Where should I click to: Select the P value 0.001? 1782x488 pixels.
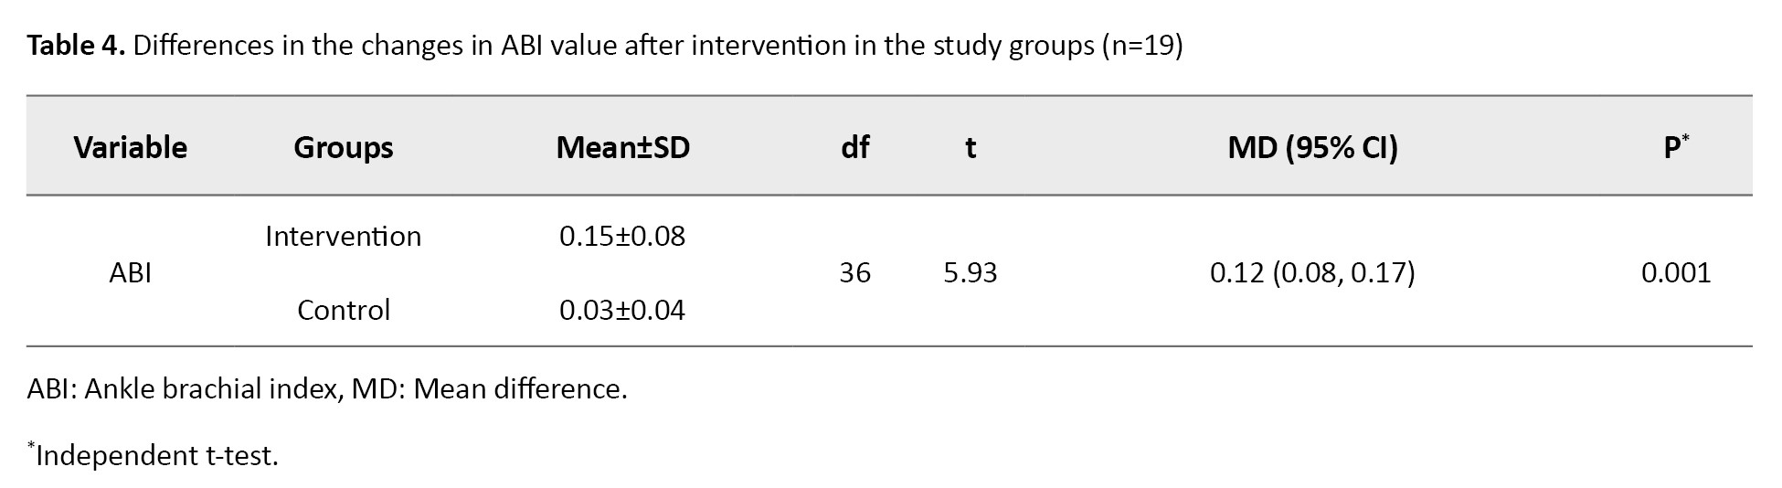[x=1675, y=272]
